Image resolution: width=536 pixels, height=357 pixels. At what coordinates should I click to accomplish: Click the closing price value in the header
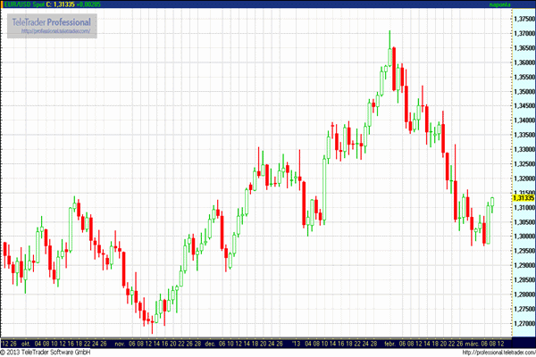[63, 4]
